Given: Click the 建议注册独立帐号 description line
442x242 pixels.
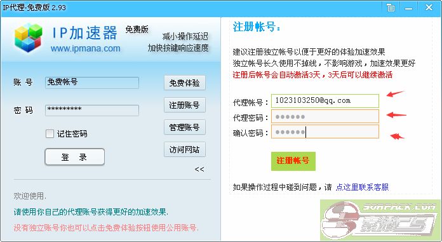Looking at the screenshot, I should (309, 52).
